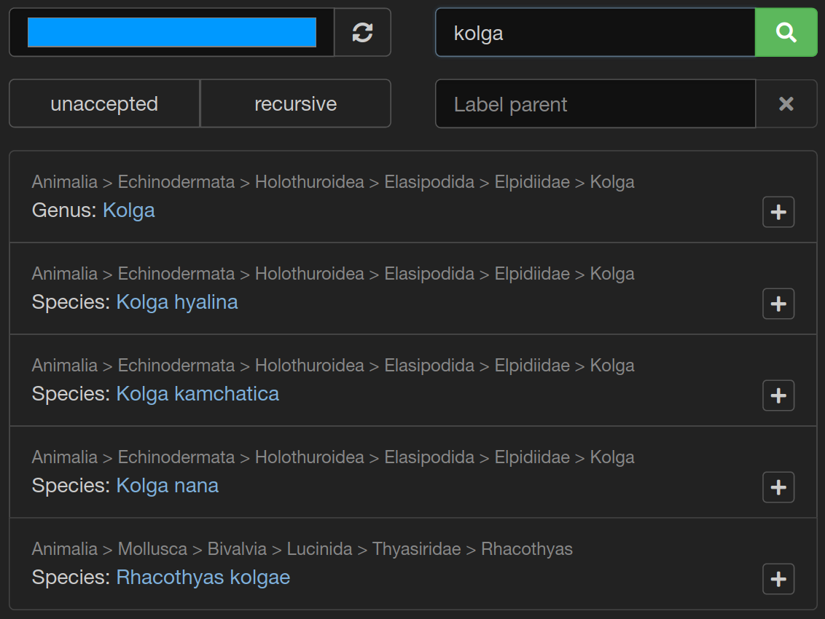Click the Label parent input field

(x=595, y=104)
